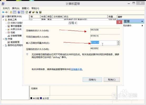Screen dimensions: 146x105
Task: Select the 设备管理器 tree item label
Action: click(16, 36)
